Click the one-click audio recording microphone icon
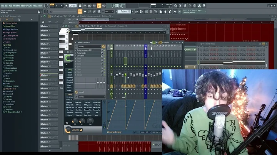277x155 pixels. [185, 6]
